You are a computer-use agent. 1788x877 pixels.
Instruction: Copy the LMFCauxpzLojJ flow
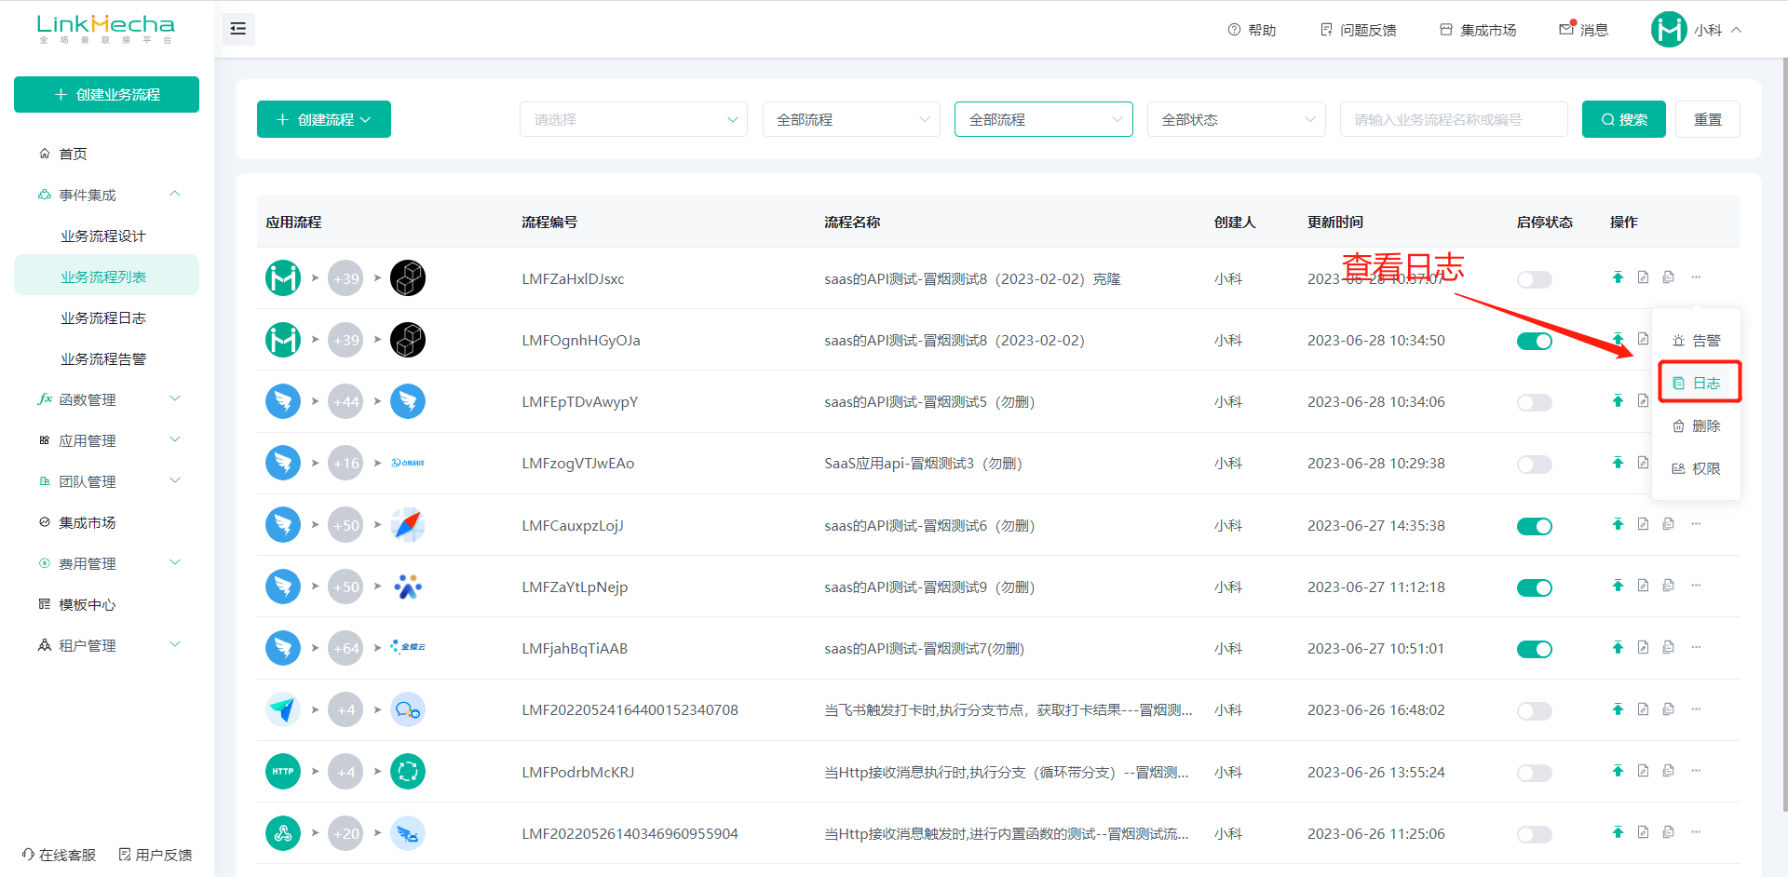coord(1668,524)
